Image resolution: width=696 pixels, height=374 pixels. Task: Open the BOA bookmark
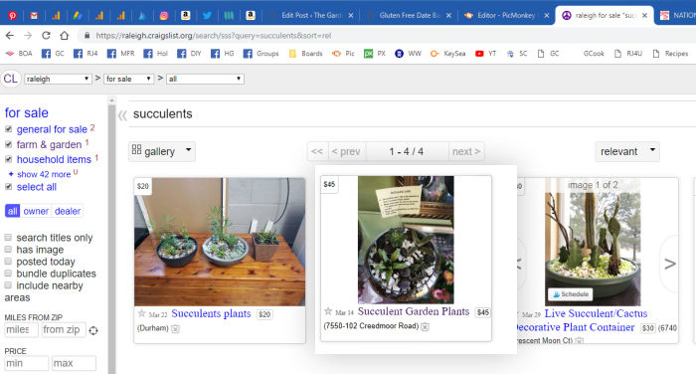[19, 54]
